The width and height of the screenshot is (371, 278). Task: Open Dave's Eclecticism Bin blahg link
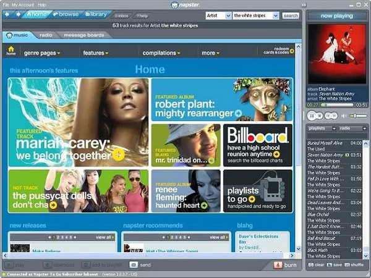click(x=258, y=239)
